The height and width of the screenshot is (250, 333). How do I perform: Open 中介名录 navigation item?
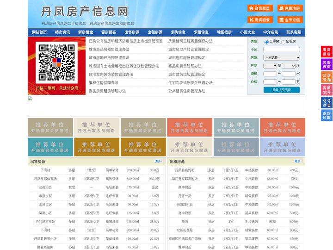[x=271, y=32]
